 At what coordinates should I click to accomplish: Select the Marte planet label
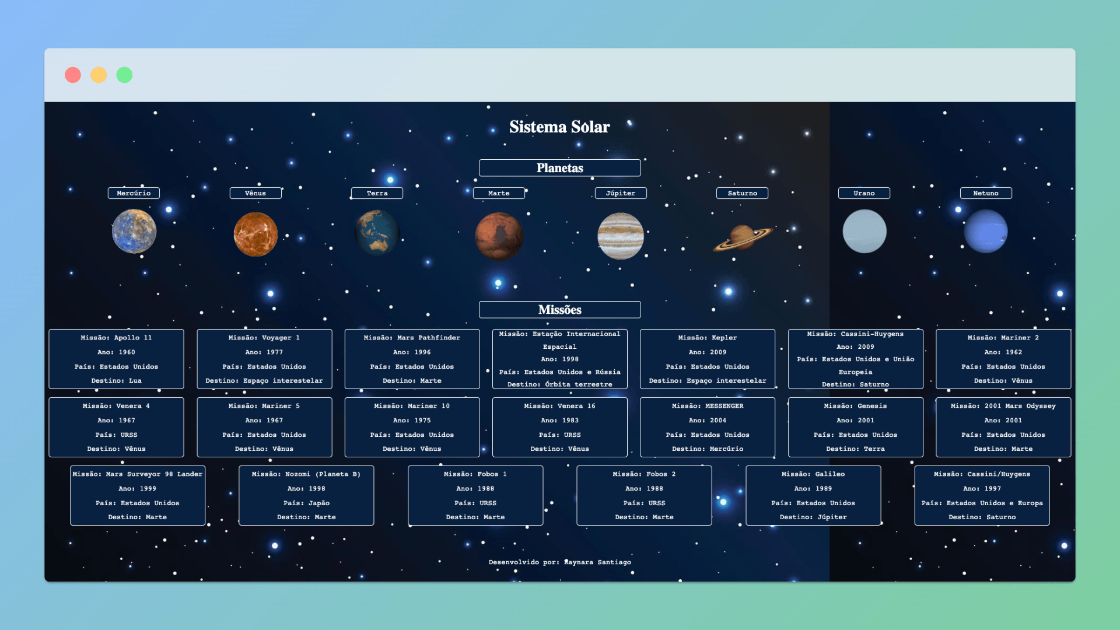click(x=499, y=193)
